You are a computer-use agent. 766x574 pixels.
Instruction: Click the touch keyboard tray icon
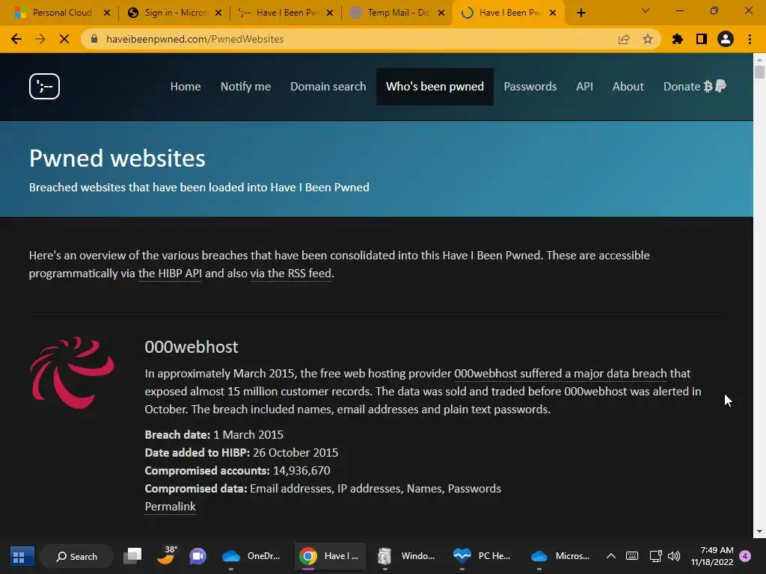pyautogui.click(x=632, y=556)
